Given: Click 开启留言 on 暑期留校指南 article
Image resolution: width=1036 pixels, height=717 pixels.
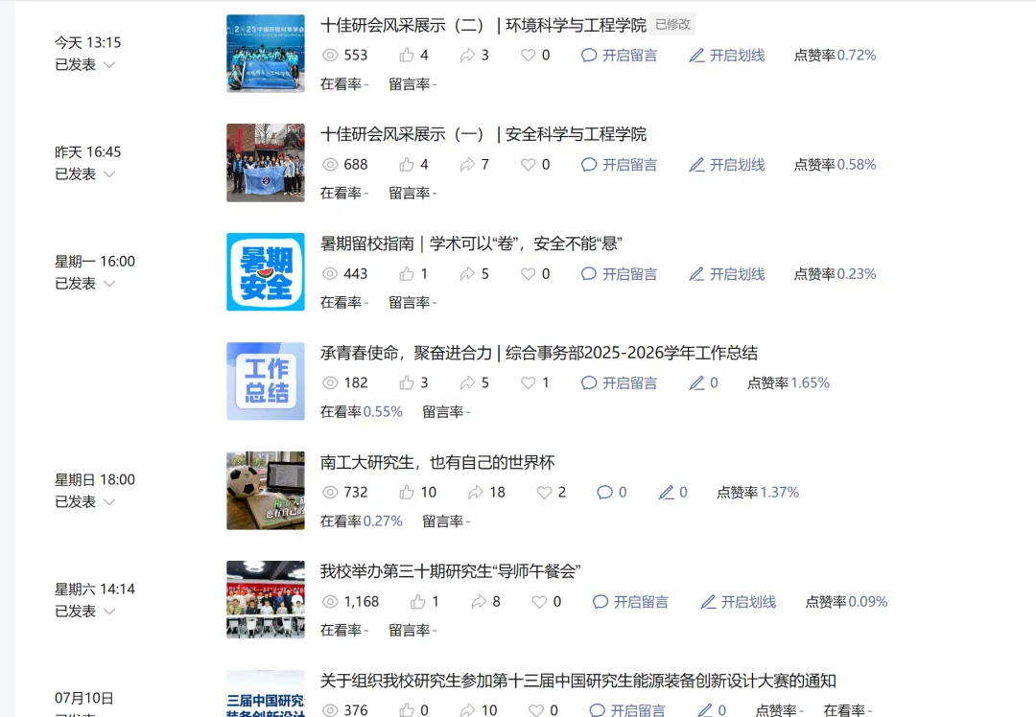Looking at the screenshot, I should tap(619, 274).
